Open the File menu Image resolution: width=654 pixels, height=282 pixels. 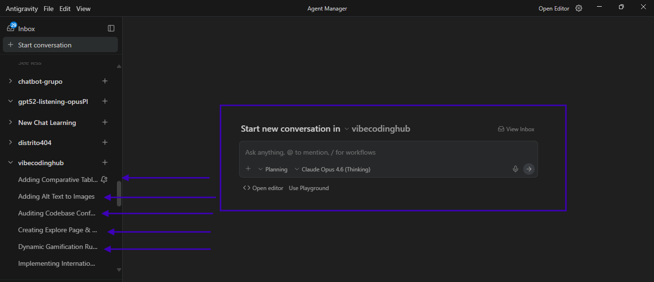pos(48,9)
